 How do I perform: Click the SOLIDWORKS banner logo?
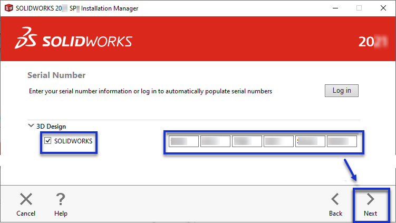point(73,38)
